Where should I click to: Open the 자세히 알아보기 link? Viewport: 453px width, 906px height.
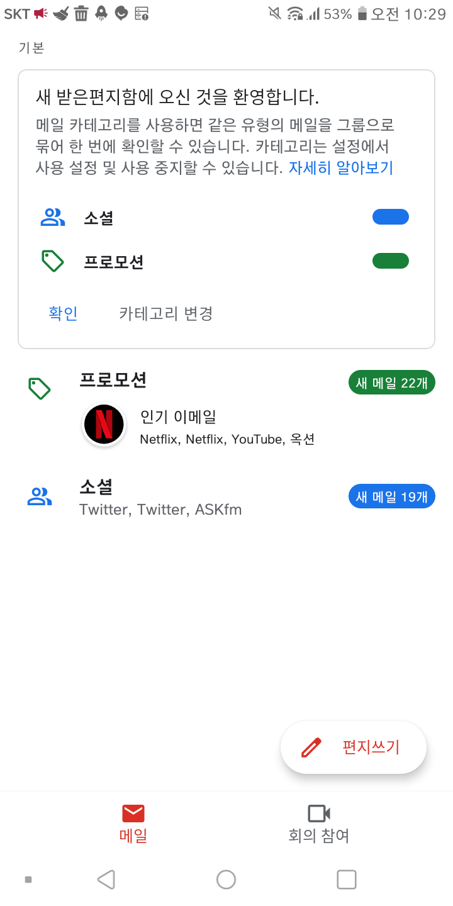[x=341, y=168]
